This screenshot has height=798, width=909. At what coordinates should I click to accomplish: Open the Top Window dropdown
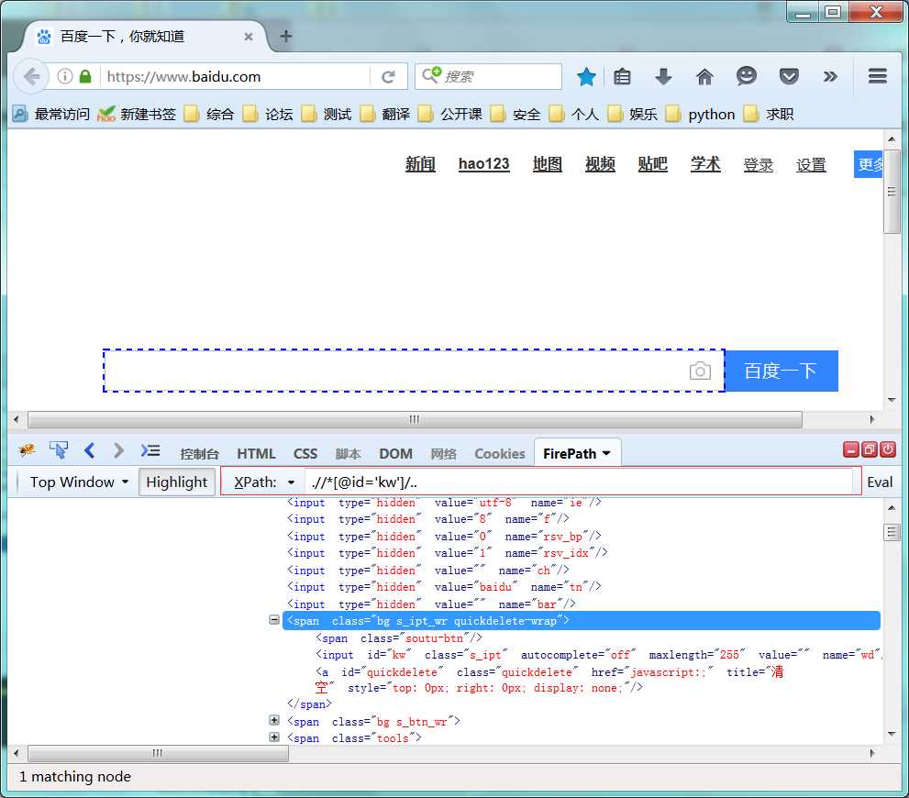tap(79, 482)
